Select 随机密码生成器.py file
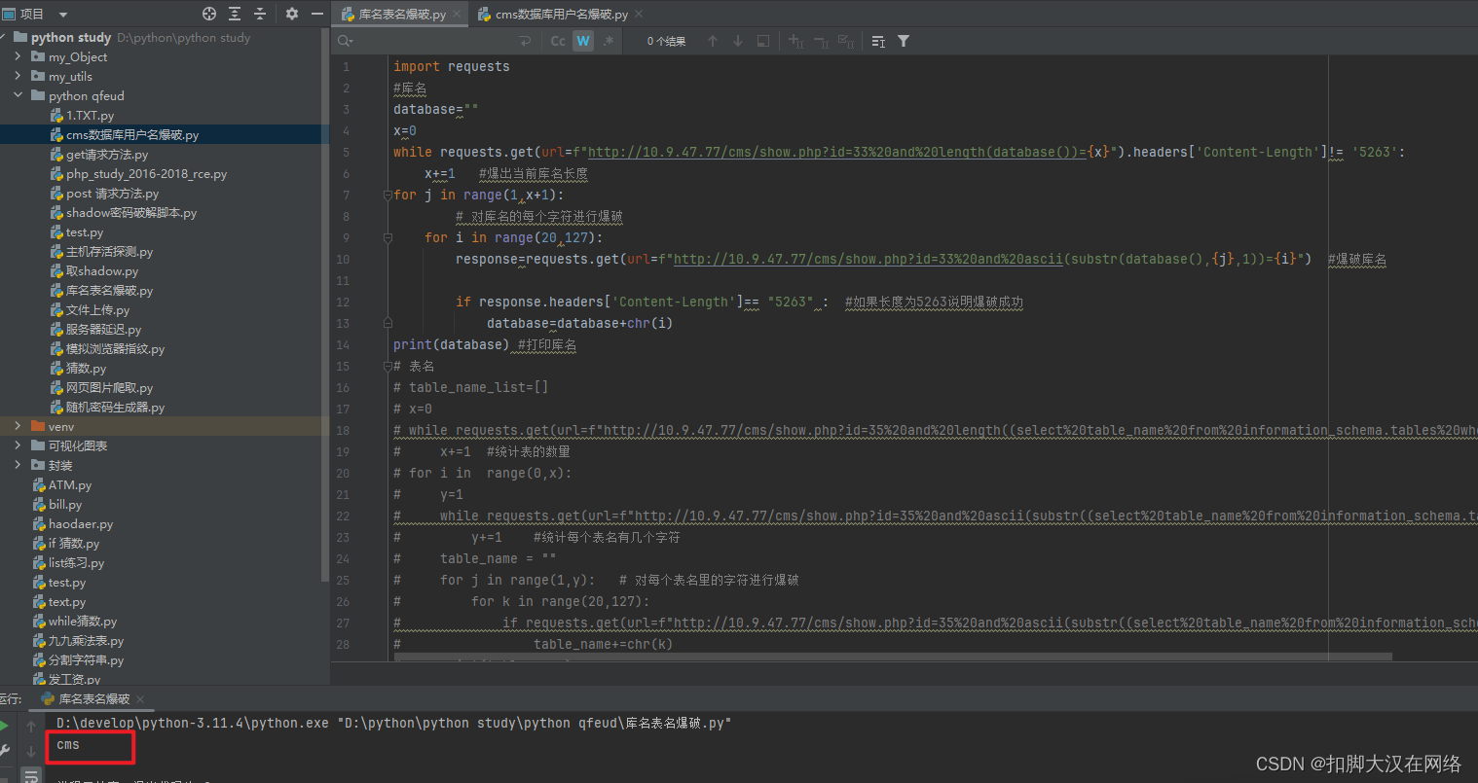This screenshot has height=783, width=1478. coord(115,407)
